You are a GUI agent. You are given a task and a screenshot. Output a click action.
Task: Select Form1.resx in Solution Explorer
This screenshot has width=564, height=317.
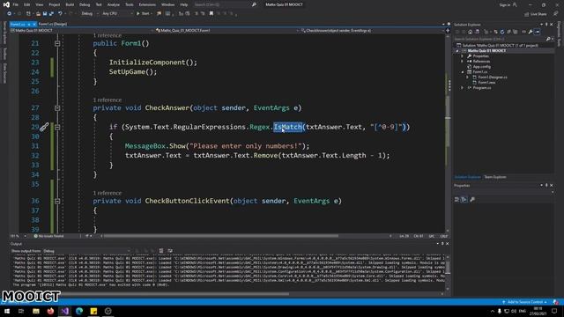point(486,82)
